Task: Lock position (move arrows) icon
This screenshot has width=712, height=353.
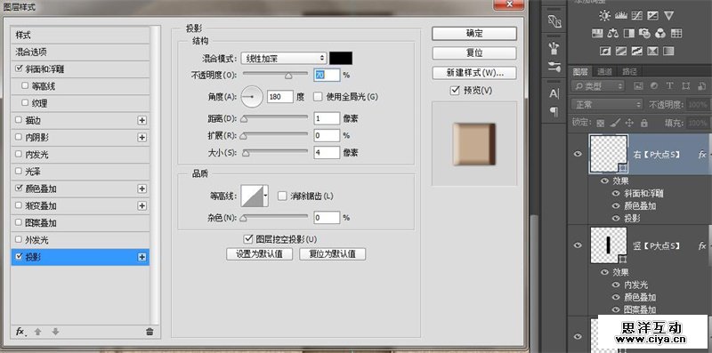Action: pos(629,123)
